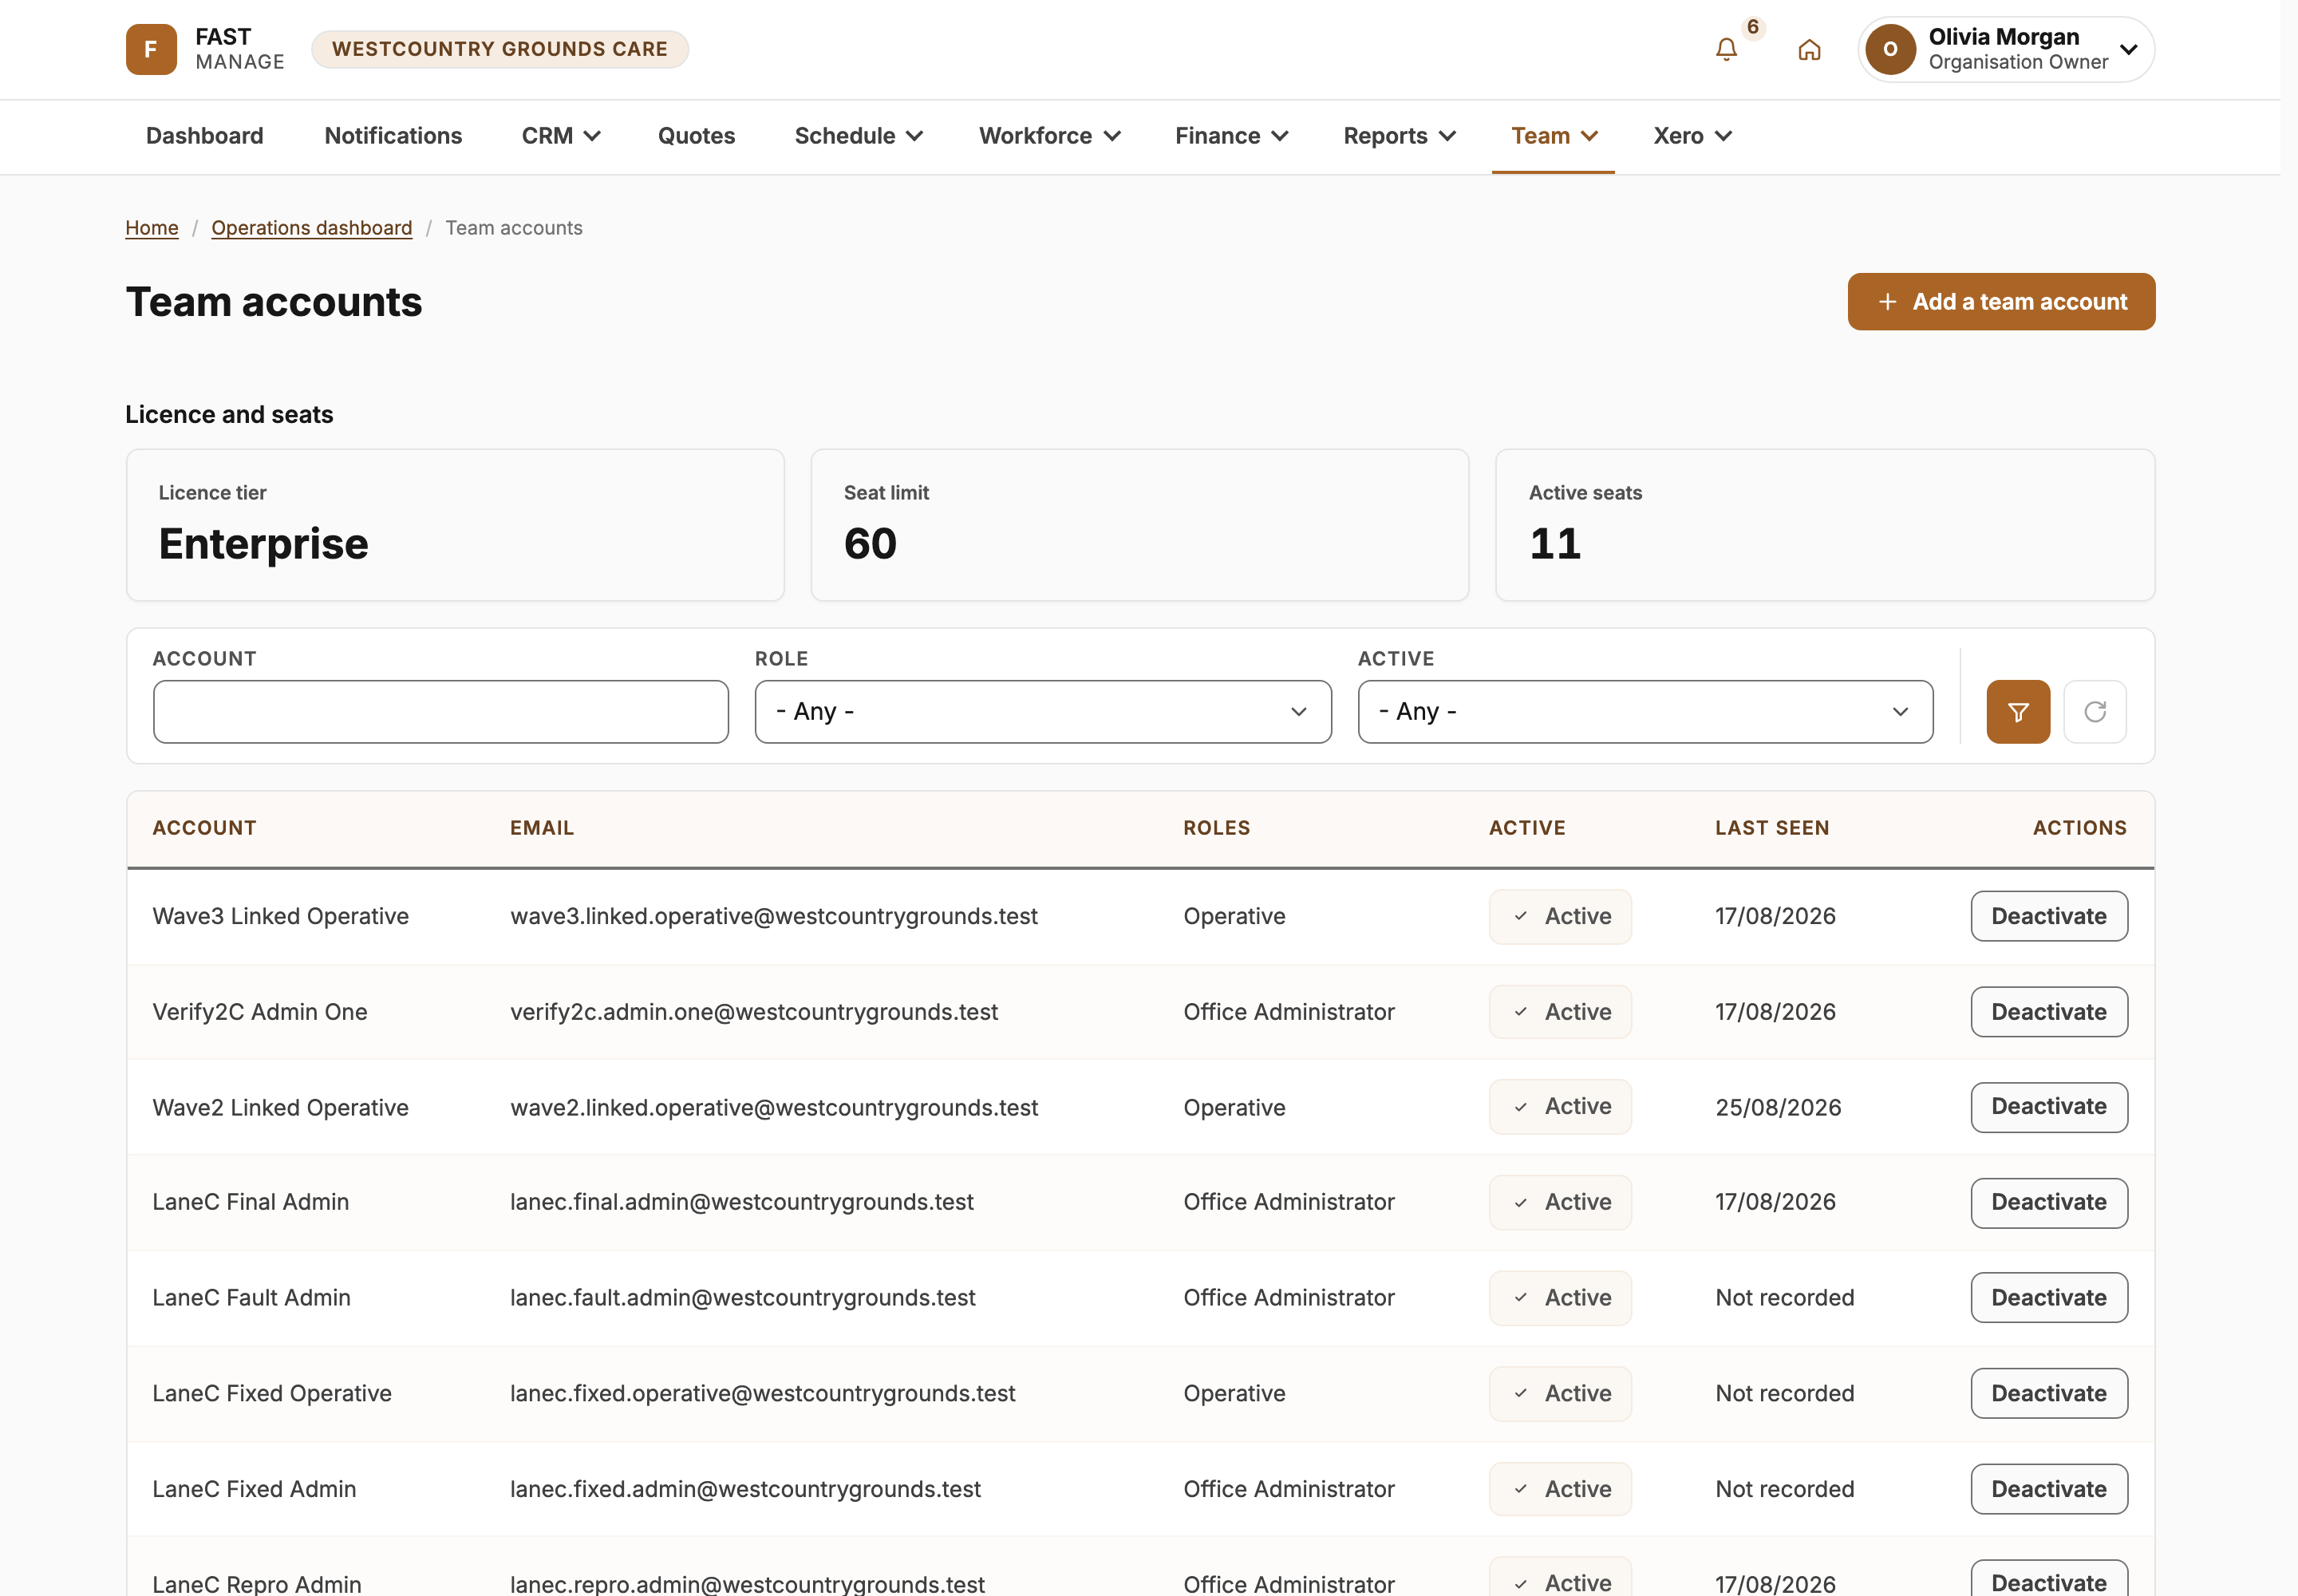The image size is (2298, 1596).
Task: Click the LaneC Fixed Operative account name
Action: (x=272, y=1394)
